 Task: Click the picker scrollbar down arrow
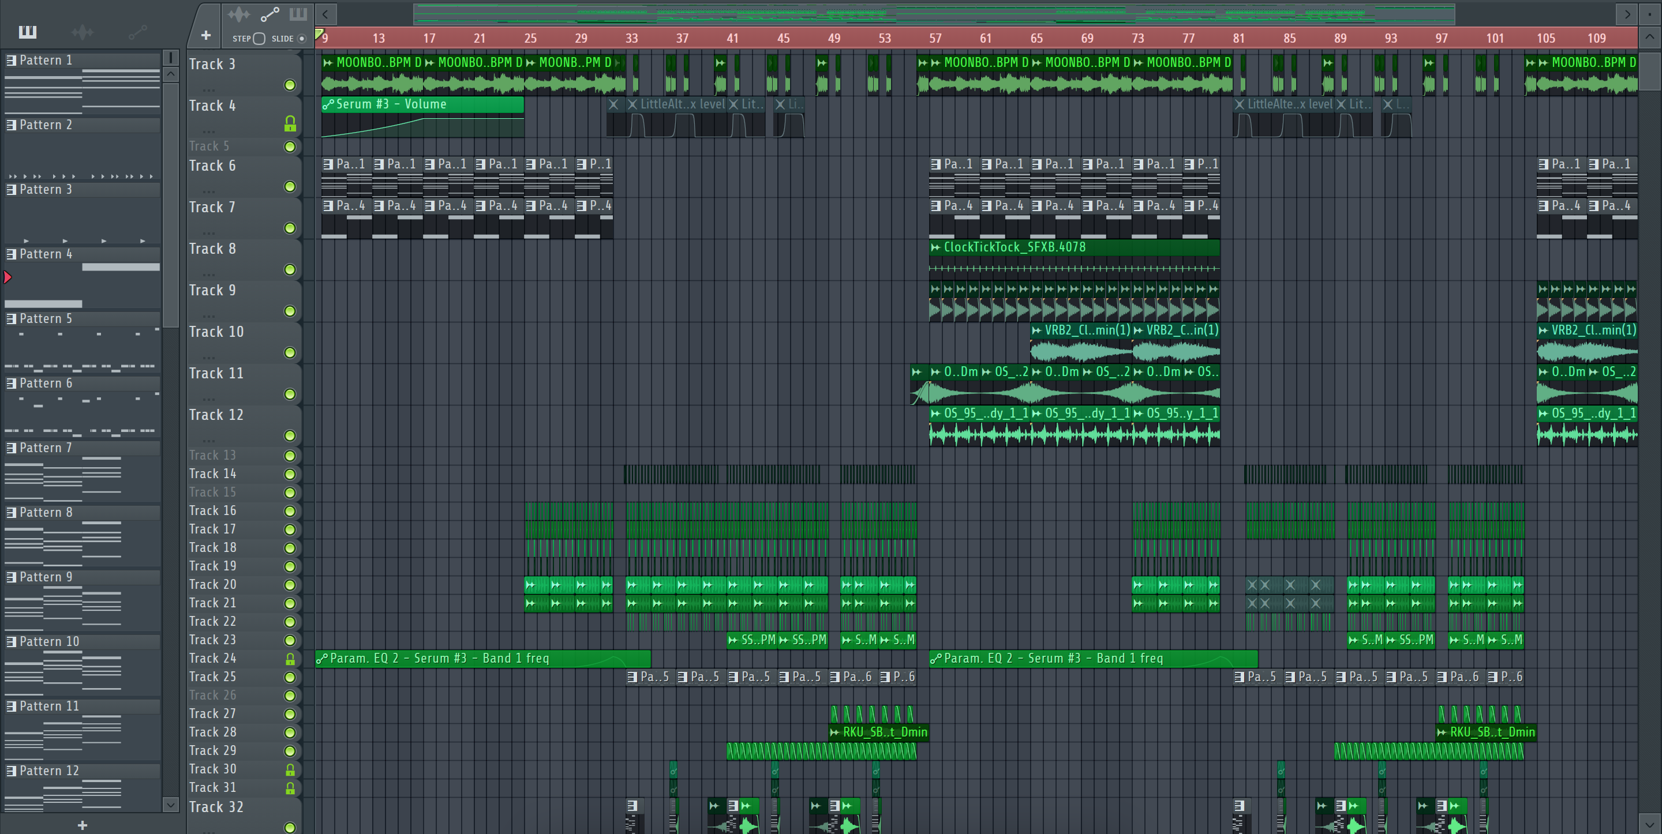point(170,805)
